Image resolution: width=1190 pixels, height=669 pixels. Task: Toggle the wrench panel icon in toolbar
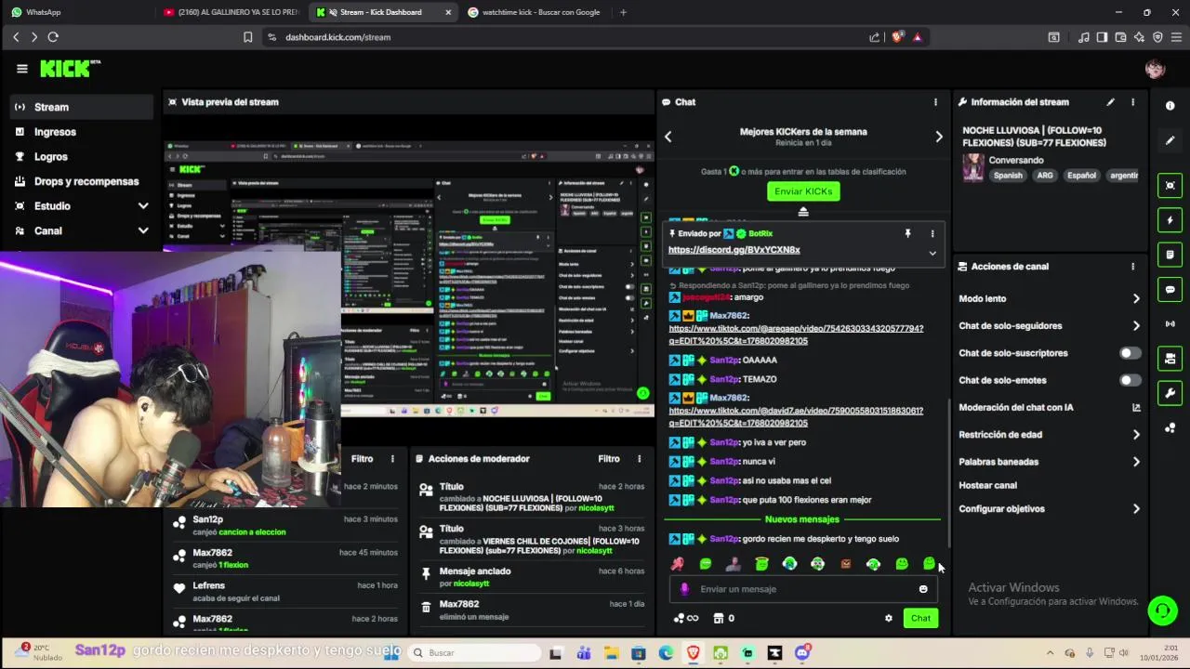coord(1170,393)
